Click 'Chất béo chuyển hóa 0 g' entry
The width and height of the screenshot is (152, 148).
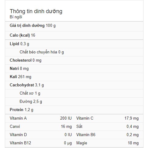tap(42, 52)
